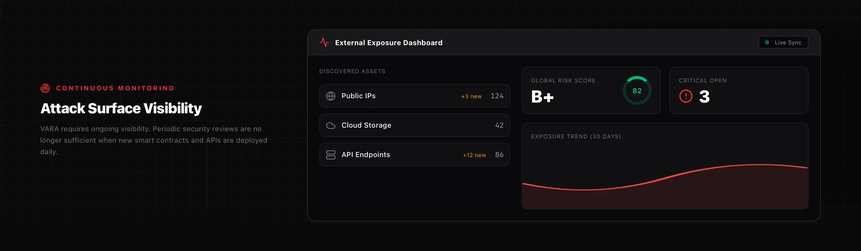Select the Global Risk Score card

[x=591, y=90]
